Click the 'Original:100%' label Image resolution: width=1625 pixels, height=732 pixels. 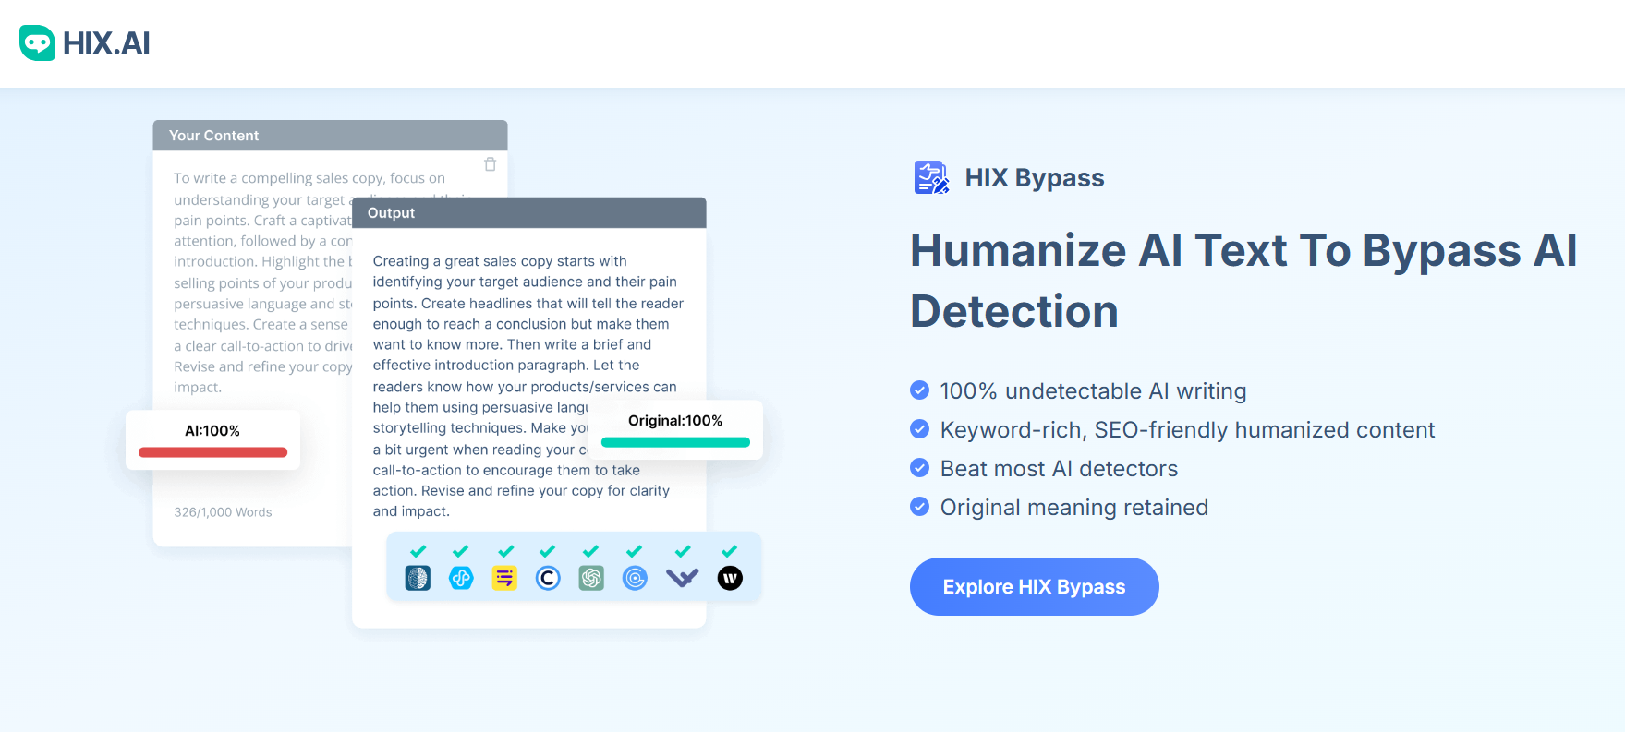675,421
